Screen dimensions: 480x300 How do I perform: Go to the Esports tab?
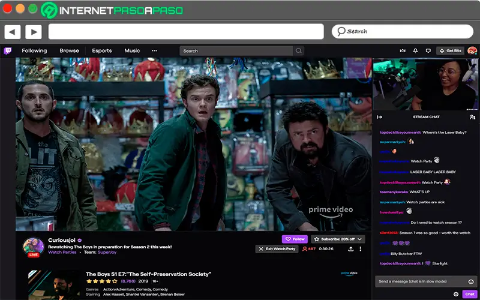[x=102, y=51]
